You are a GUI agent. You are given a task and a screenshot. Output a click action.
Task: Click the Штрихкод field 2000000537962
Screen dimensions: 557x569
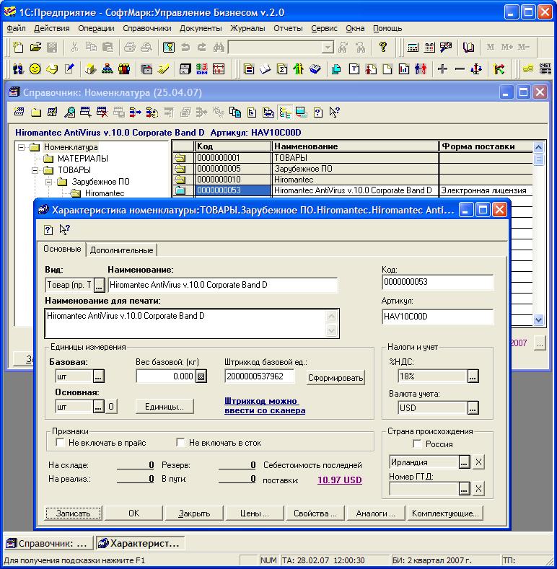coord(259,376)
